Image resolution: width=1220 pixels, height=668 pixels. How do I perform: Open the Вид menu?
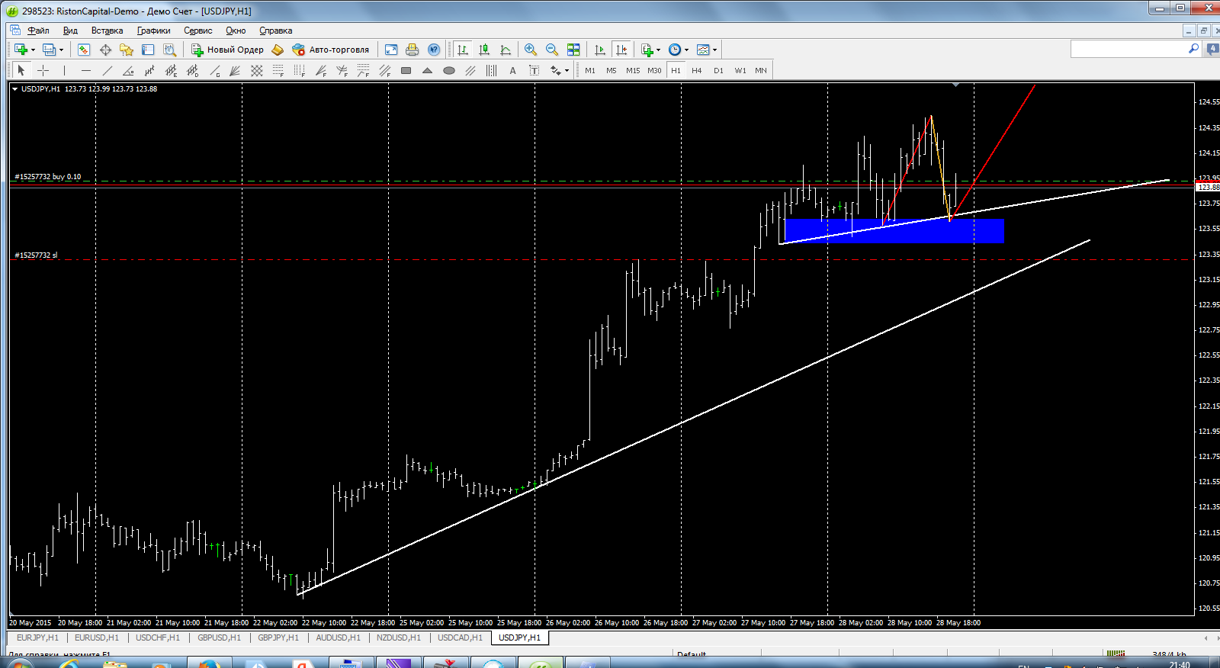[70, 31]
